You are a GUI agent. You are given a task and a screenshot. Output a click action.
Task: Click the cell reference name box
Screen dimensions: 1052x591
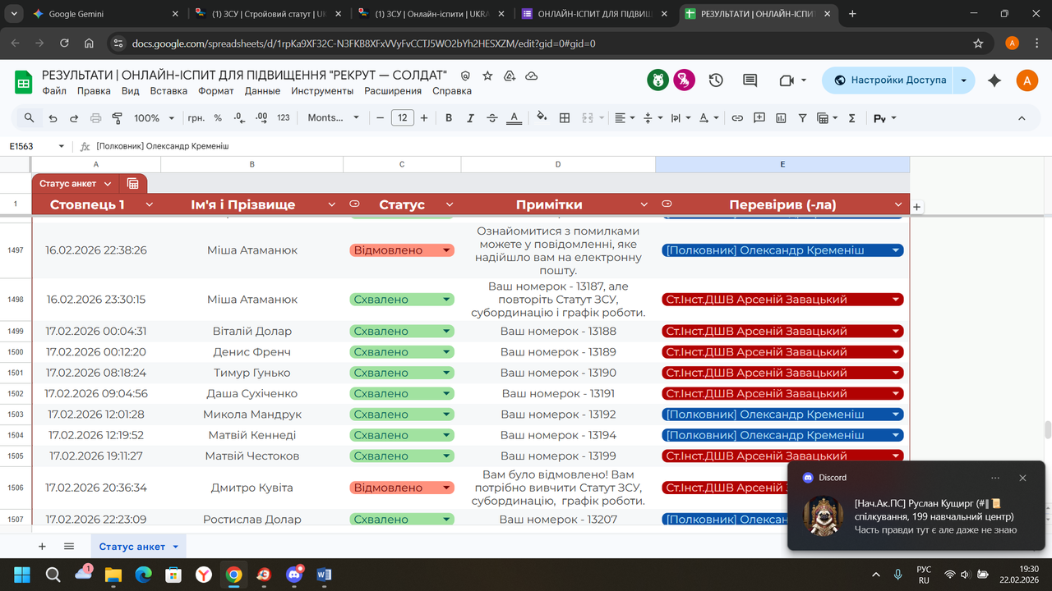tap(37, 146)
